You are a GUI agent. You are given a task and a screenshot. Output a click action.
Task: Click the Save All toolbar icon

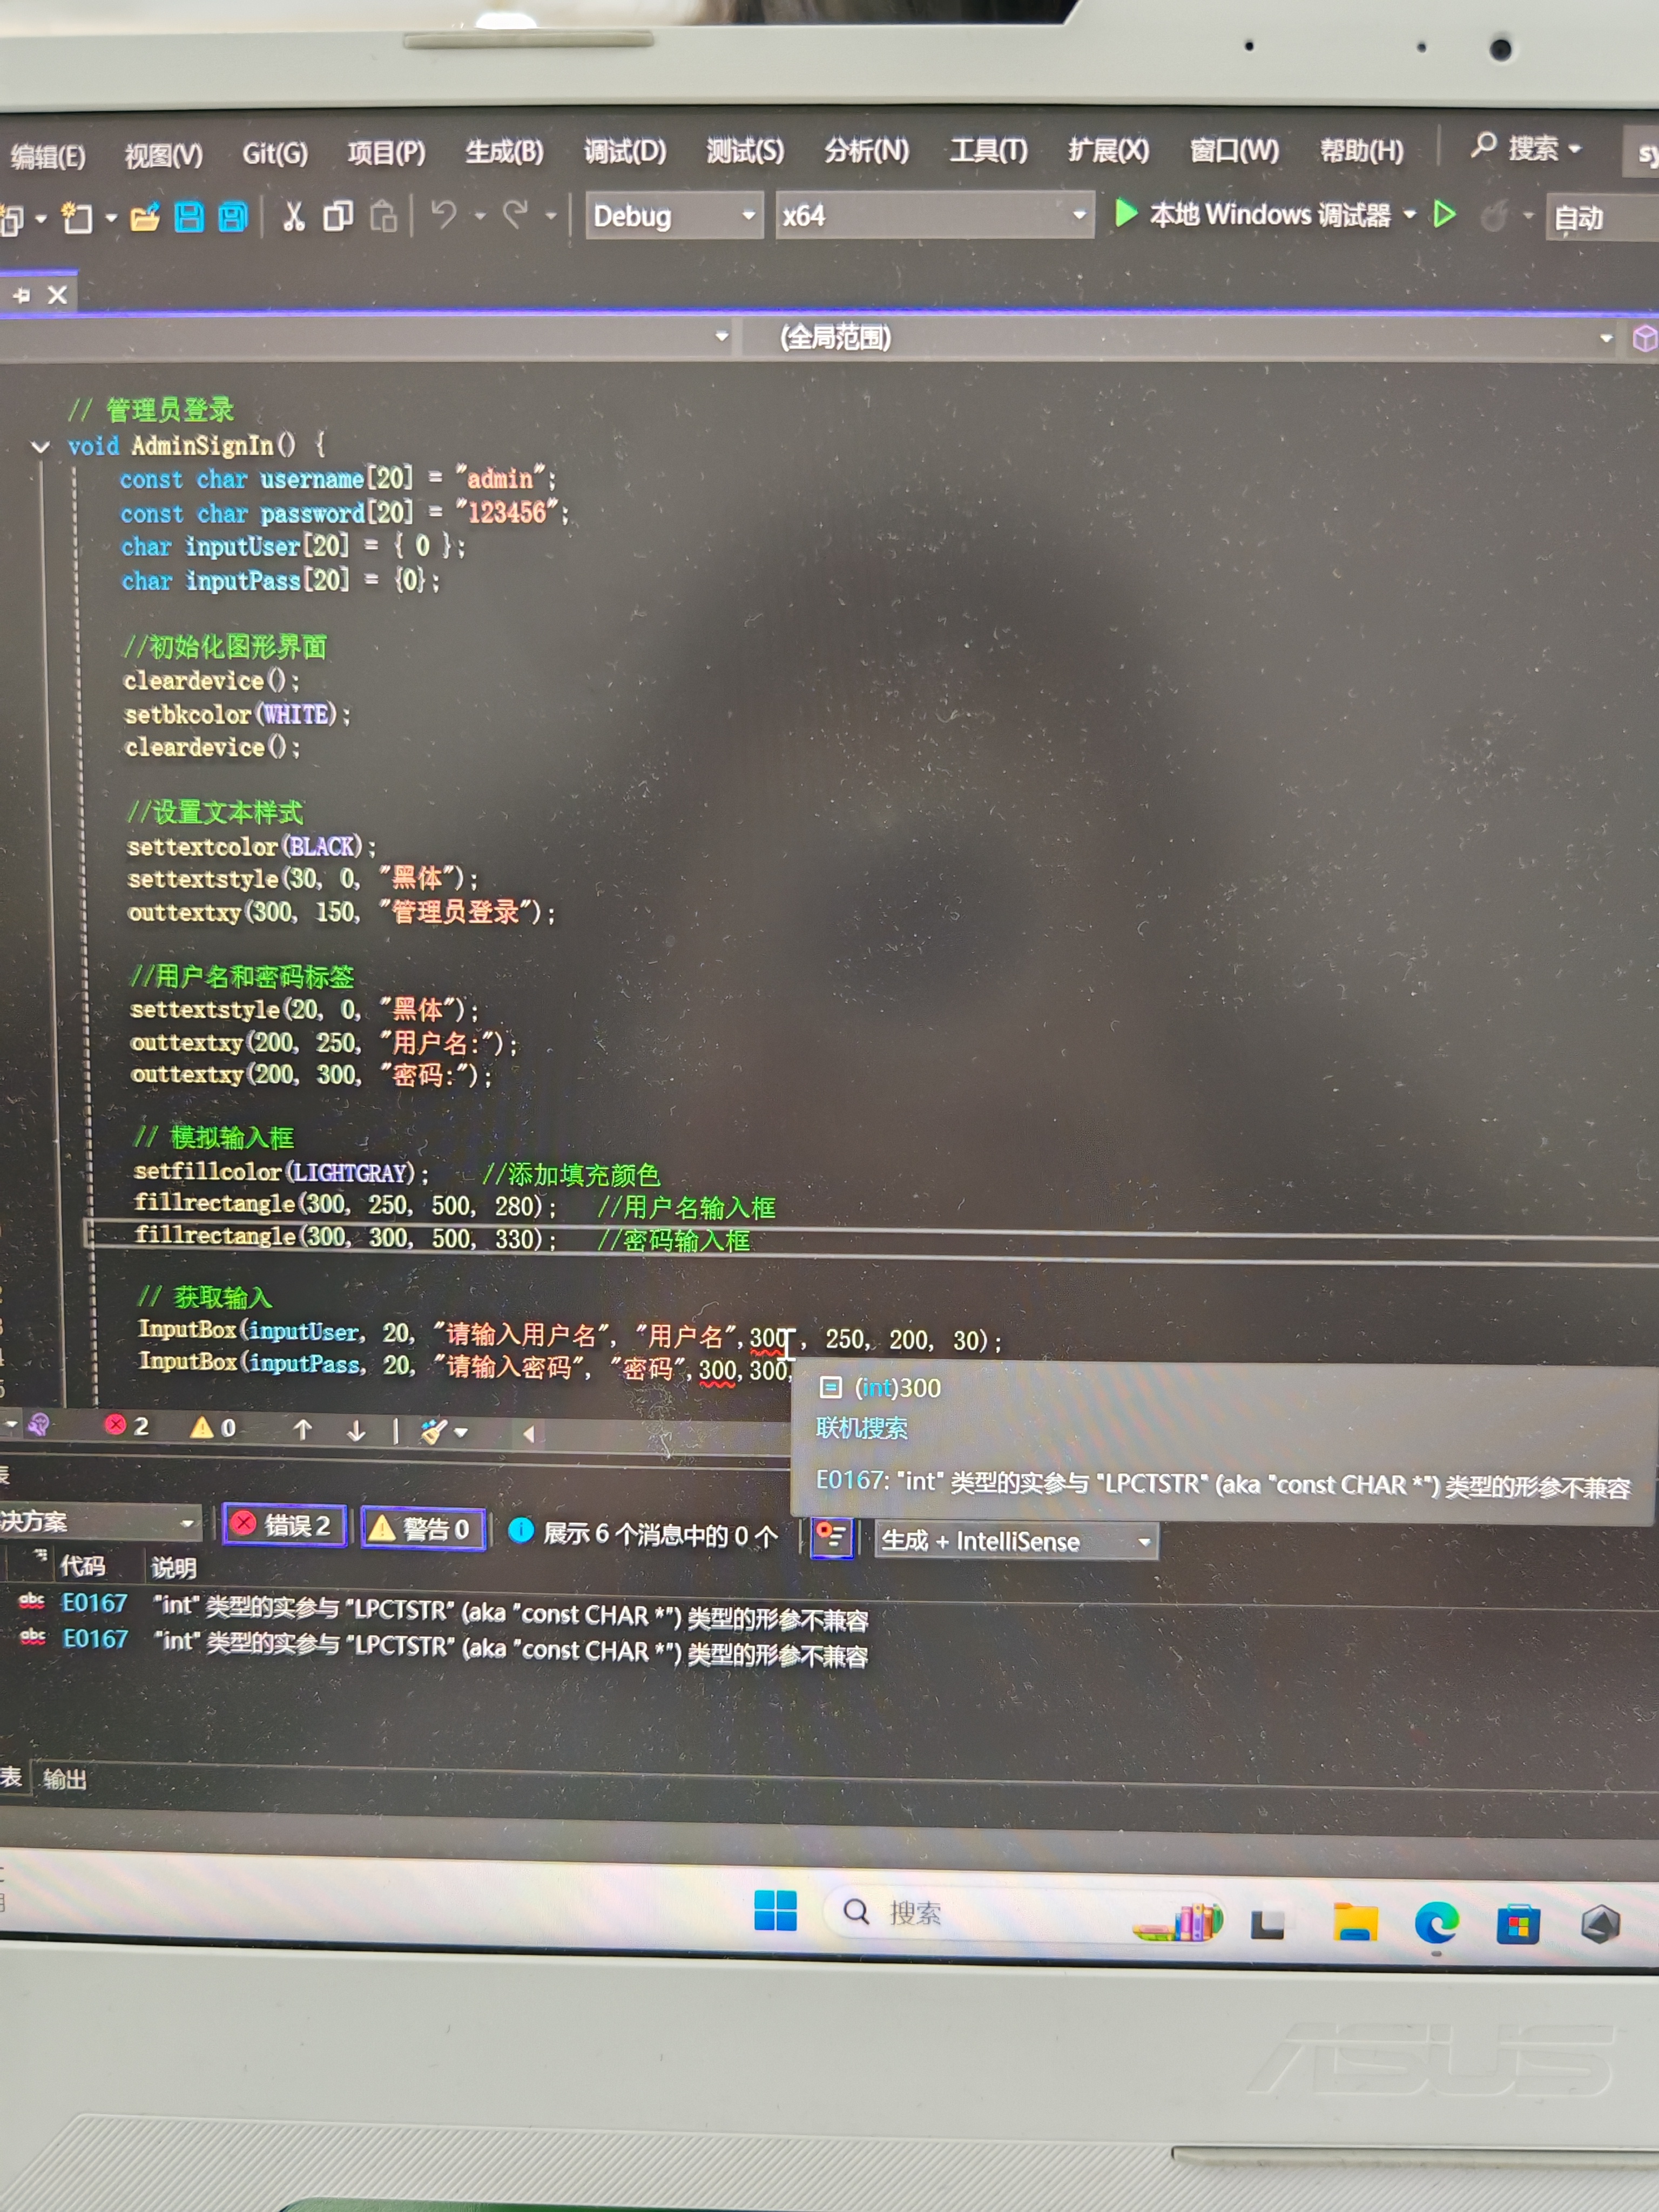233,217
